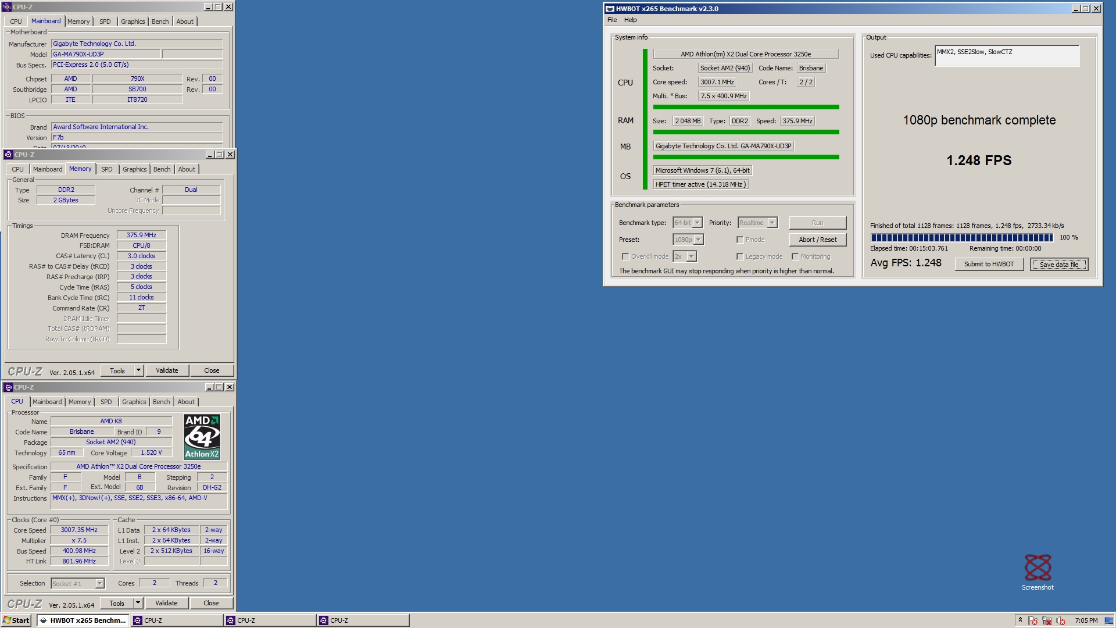The width and height of the screenshot is (1116, 628).
Task: Open the Start menu
Action: [16, 620]
